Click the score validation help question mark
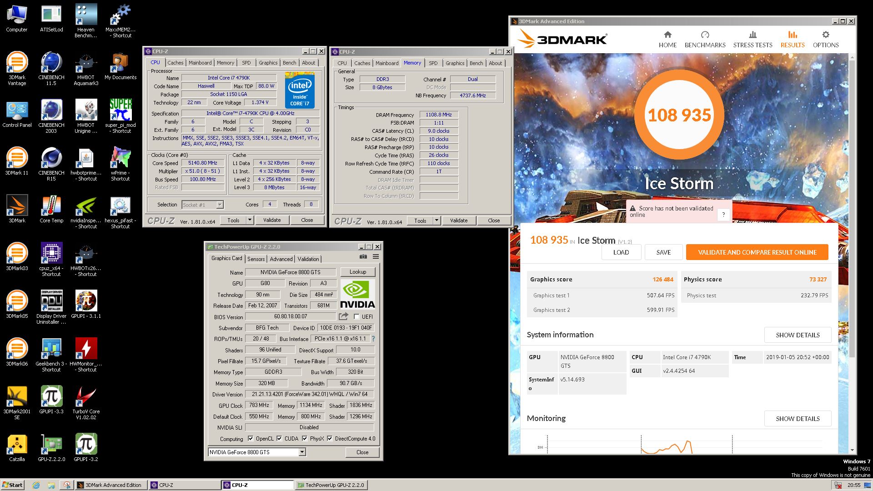873x491 pixels. 723,215
